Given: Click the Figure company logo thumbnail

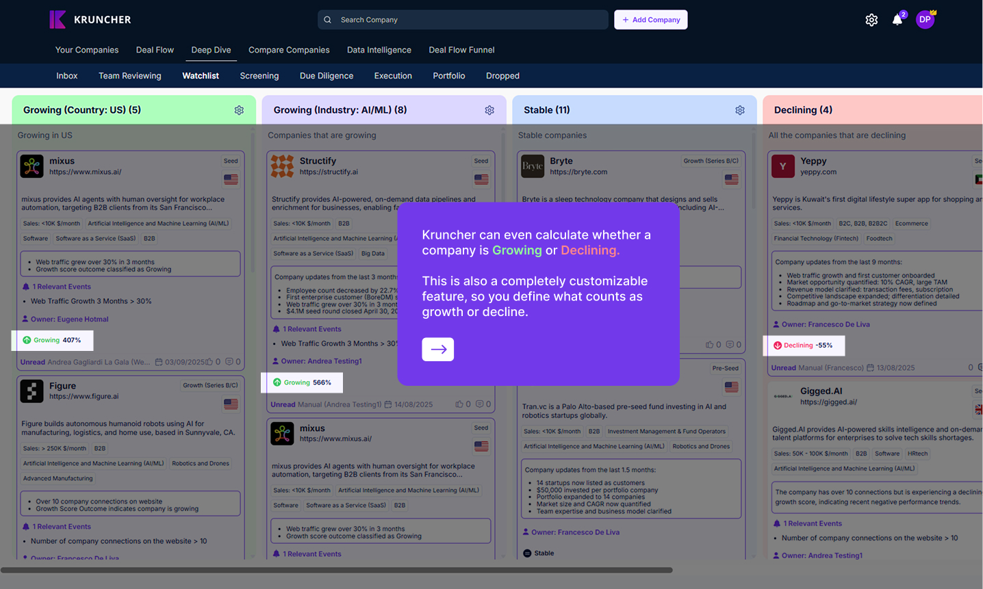Looking at the screenshot, I should click(32, 391).
